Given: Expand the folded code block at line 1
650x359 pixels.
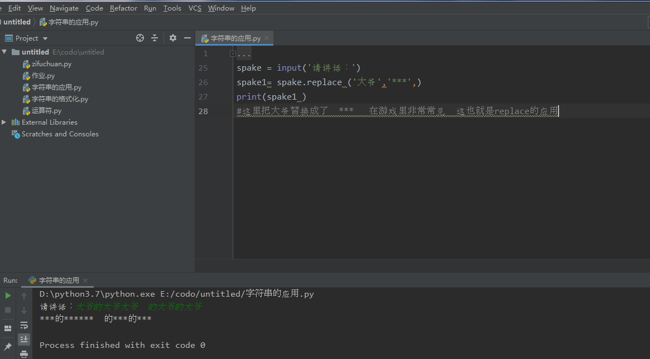Looking at the screenshot, I should coord(233,54).
